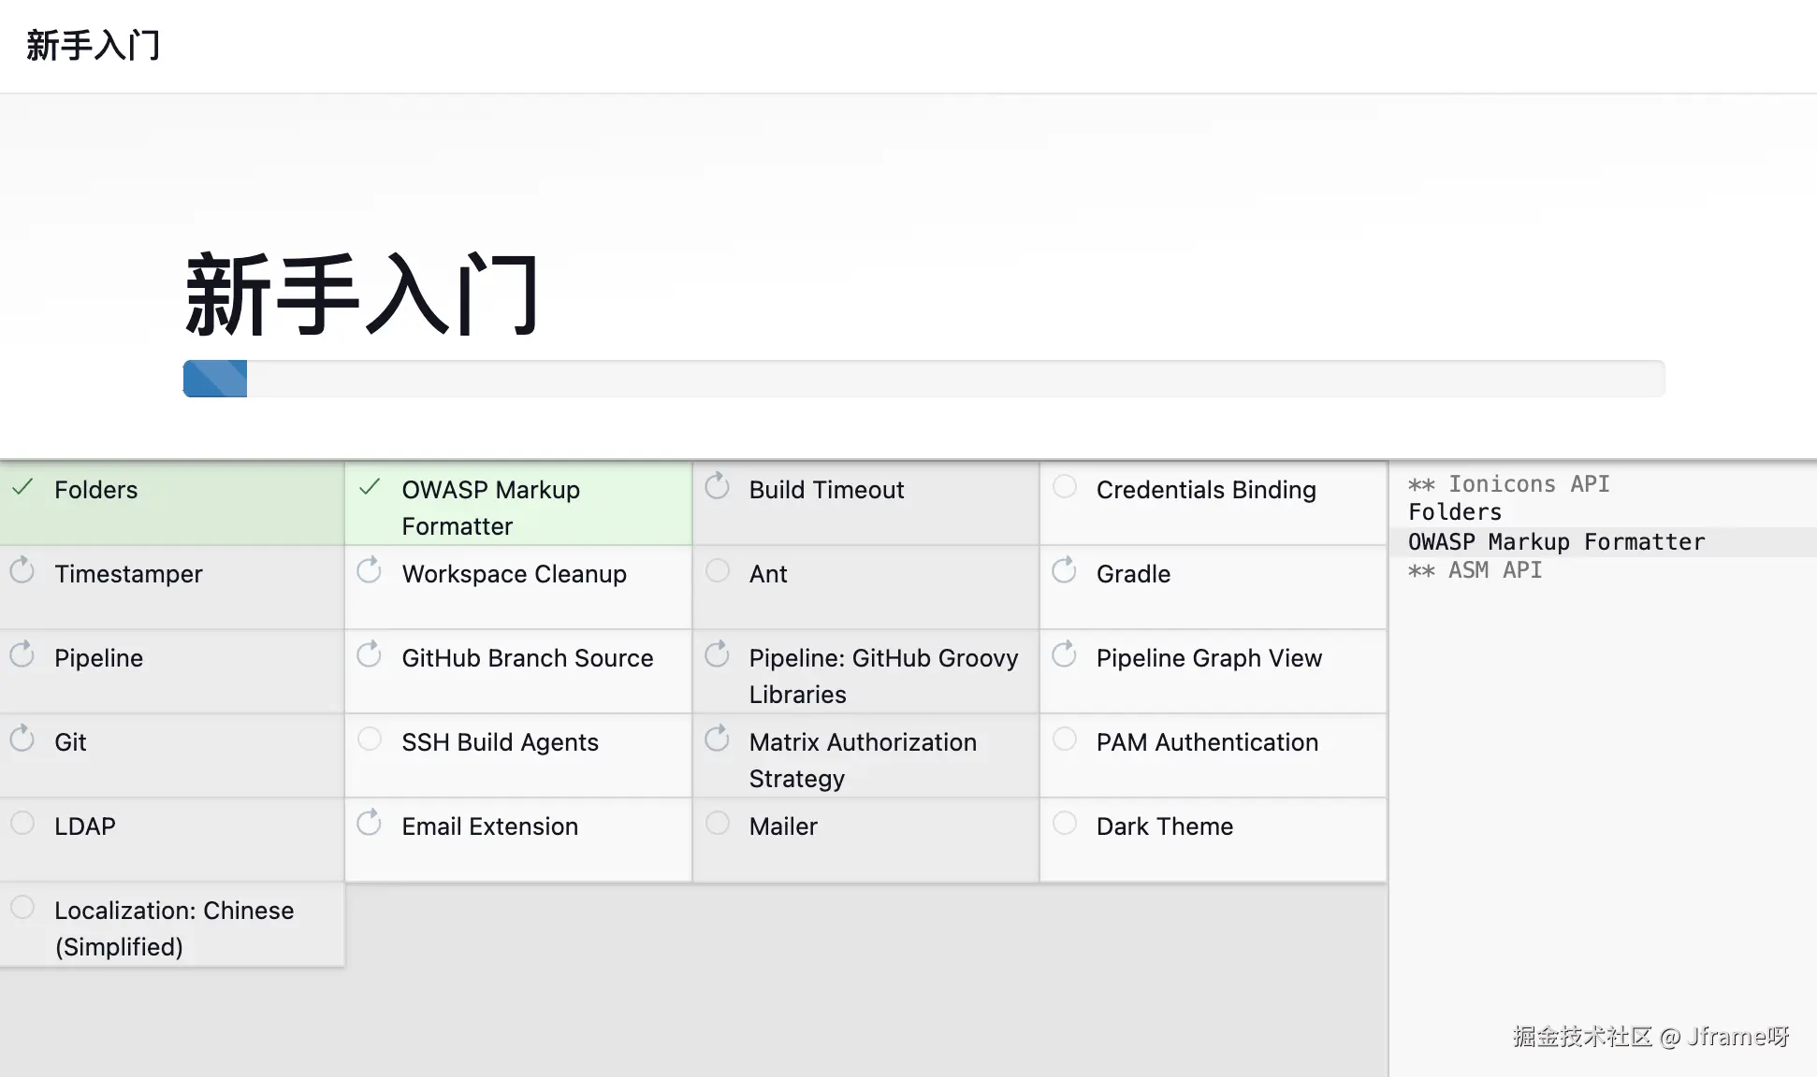1817x1077 pixels.
Task: Click the Pipeline Graph View plugin label
Action: [x=1209, y=658]
